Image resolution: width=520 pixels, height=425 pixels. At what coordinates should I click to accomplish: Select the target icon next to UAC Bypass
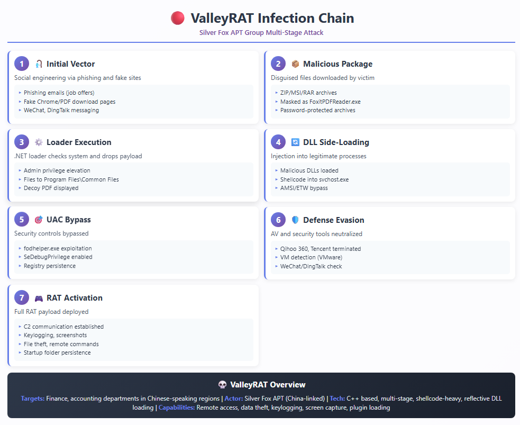pos(39,220)
